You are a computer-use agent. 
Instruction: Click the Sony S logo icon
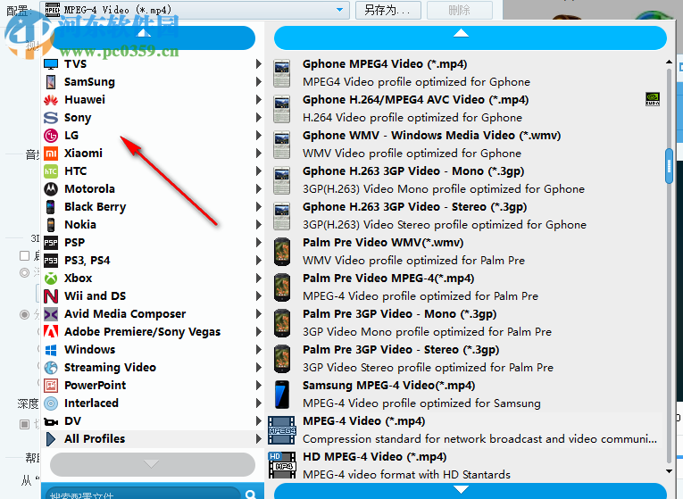click(x=51, y=118)
